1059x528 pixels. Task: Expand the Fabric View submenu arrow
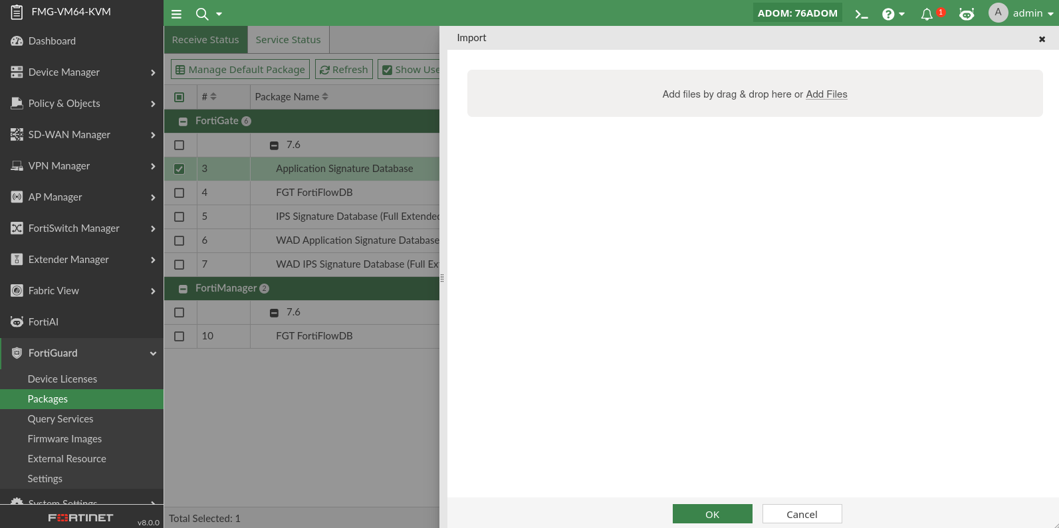[153, 291]
